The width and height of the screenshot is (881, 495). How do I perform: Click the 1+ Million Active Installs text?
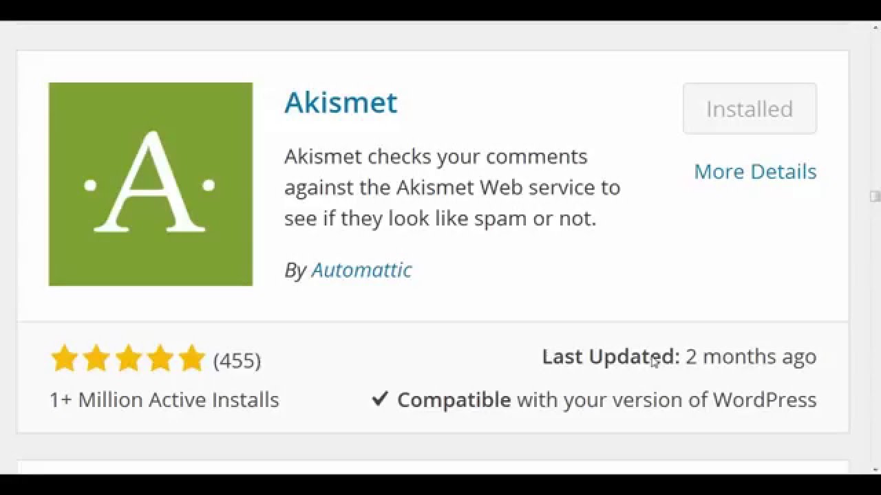[x=164, y=399]
